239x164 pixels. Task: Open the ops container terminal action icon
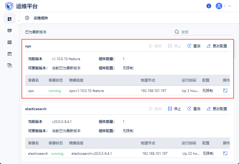coord(225,90)
